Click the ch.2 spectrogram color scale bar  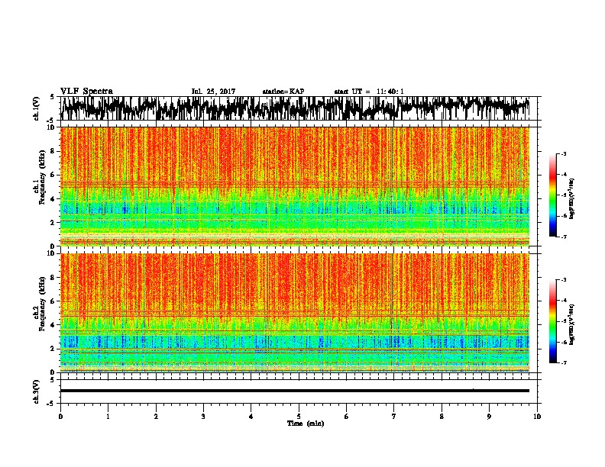point(552,321)
